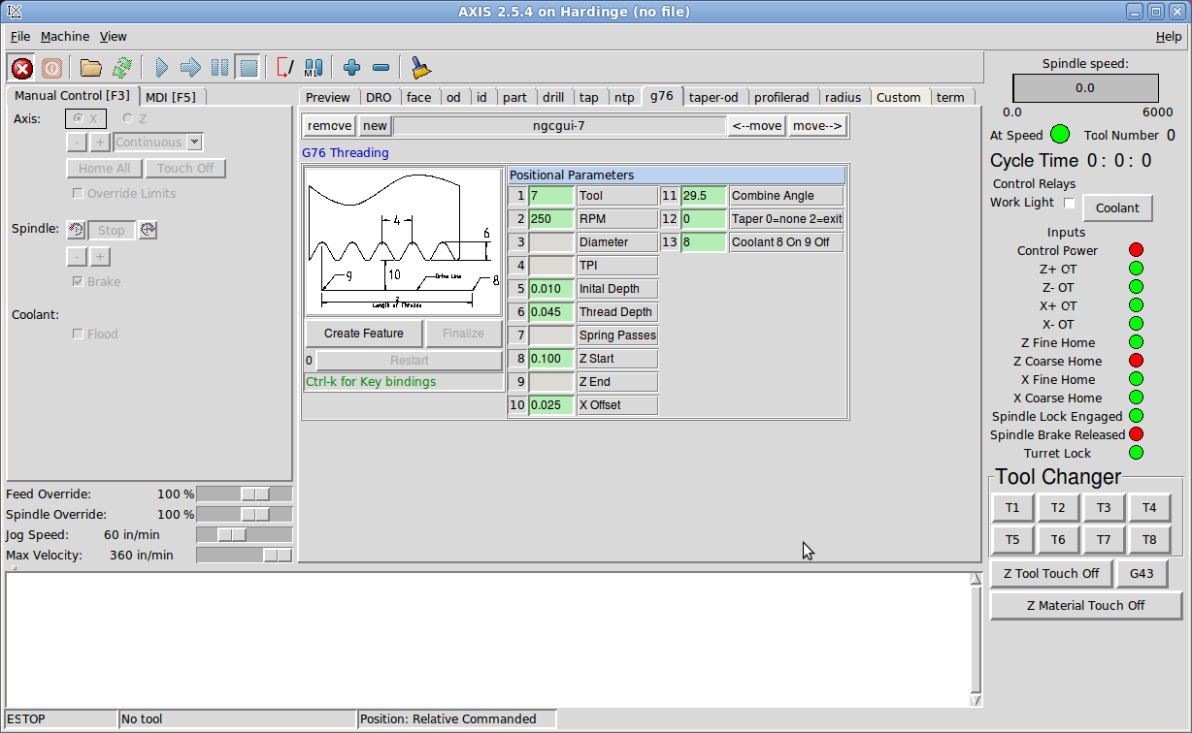The image size is (1192, 733).
Task: Click the Step forward arrow icon
Action: [x=191, y=68]
